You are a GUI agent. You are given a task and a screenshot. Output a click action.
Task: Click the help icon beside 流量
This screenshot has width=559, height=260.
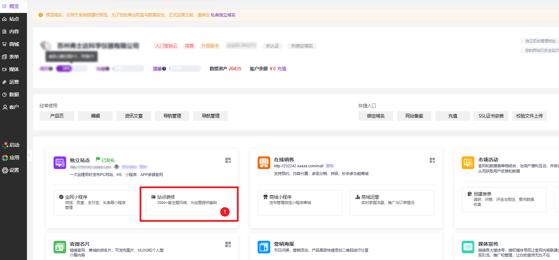[x=164, y=69]
